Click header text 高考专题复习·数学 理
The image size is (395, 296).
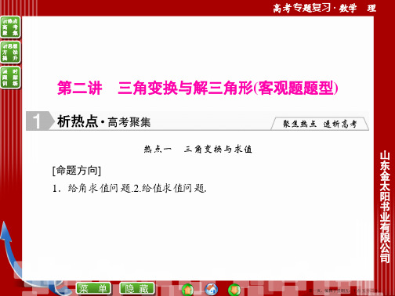(x=324, y=8)
